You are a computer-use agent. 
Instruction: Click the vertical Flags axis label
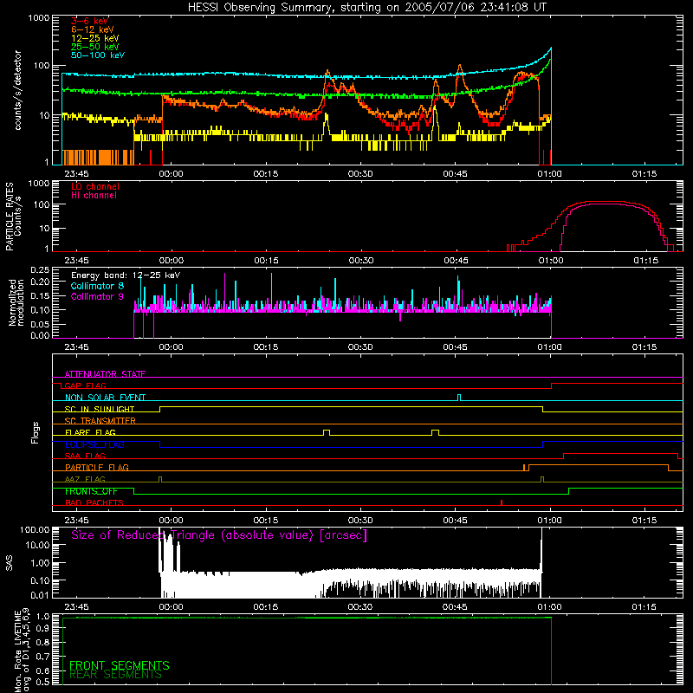click(x=36, y=432)
